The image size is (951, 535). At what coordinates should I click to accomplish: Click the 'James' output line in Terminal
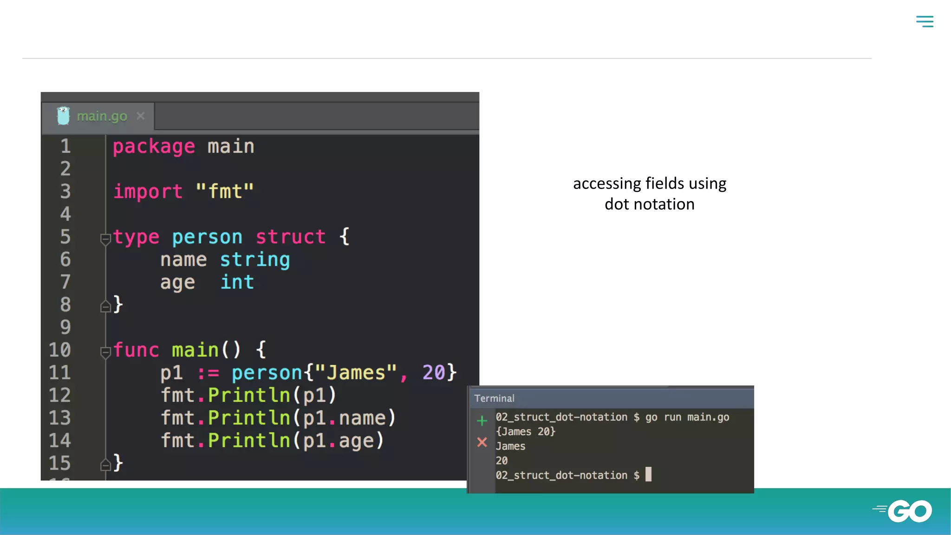pyautogui.click(x=510, y=446)
